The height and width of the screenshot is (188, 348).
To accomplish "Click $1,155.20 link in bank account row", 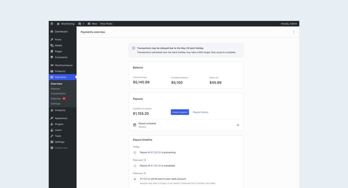I will pos(145,179).
